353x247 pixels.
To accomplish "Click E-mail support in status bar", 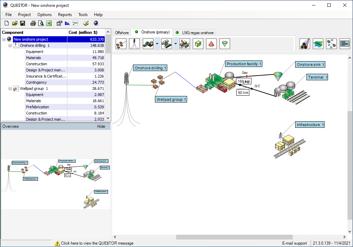I will pos(295,243).
